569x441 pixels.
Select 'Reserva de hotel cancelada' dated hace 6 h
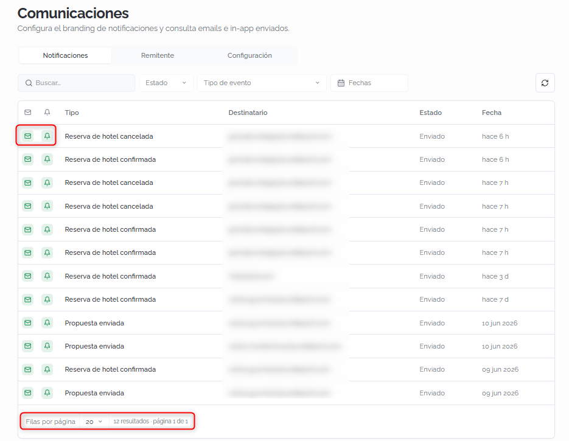109,136
